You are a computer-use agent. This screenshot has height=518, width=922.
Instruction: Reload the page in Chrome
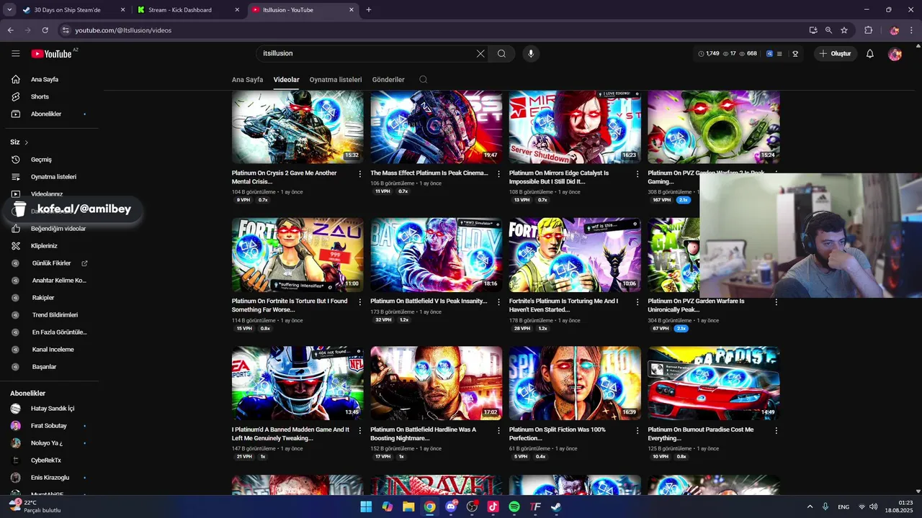(45, 30)
